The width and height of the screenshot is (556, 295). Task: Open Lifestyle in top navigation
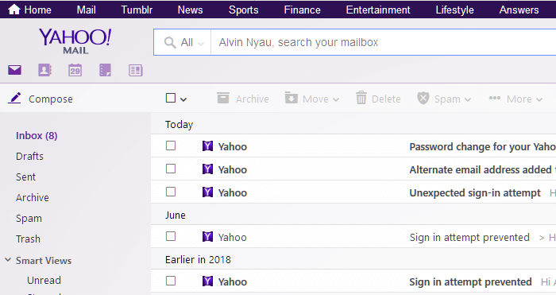pos(454,10)
